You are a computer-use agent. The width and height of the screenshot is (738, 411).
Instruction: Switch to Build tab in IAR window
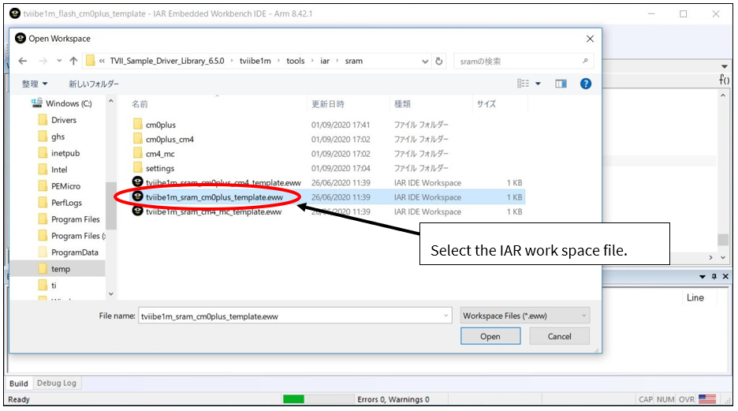click(x=19, y=383)
